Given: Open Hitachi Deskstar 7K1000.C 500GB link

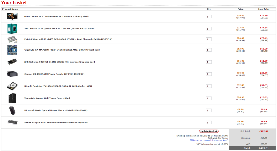Looking at the screenshot, I should point(58,86).
